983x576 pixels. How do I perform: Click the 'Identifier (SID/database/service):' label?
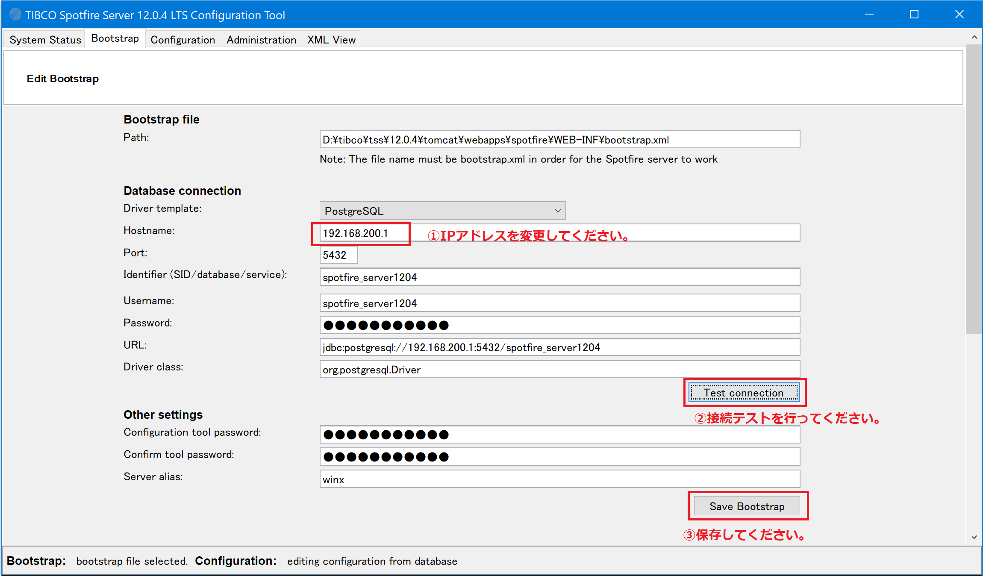pos(205,275)
